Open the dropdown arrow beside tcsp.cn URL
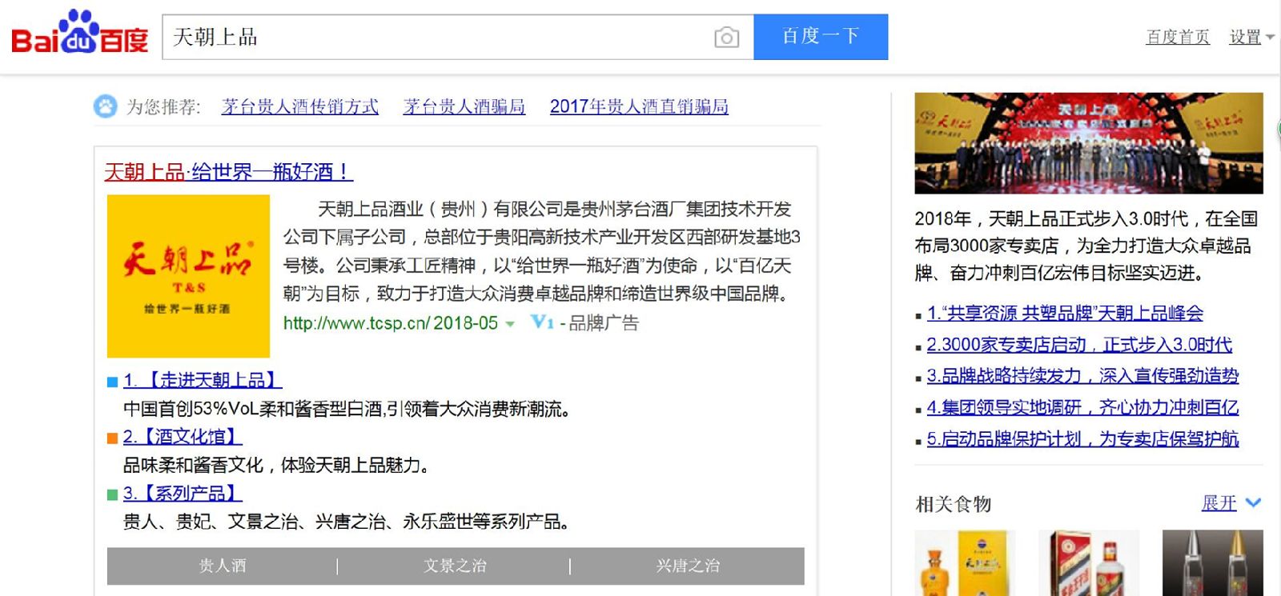This screenshot has height=596, width=1281. 510,324
